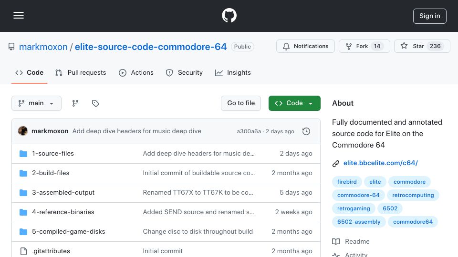
Task: Open the 4-reference-binaries folder
Action: point(63,212)
